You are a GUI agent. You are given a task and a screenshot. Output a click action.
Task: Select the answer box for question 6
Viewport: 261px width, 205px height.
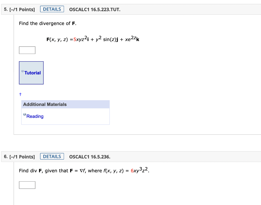tap(27, 185)
